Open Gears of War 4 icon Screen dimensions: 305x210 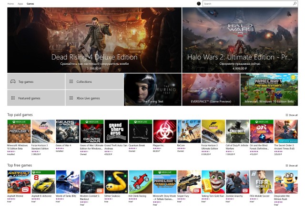pos(68,131)
